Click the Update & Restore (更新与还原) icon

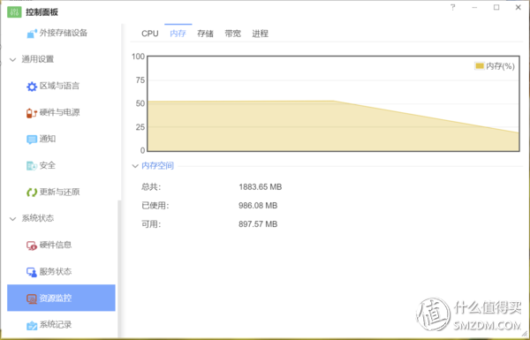32,193
